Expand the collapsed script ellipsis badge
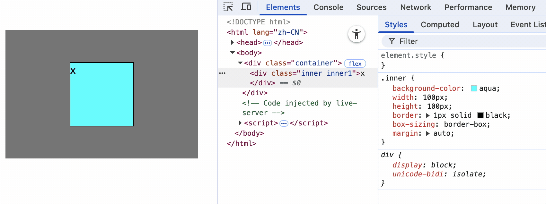546x204 pixels. [284, 123]
